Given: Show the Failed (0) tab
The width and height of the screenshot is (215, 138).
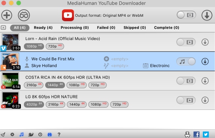Looking at the screenshot, I should coord(106,28).
